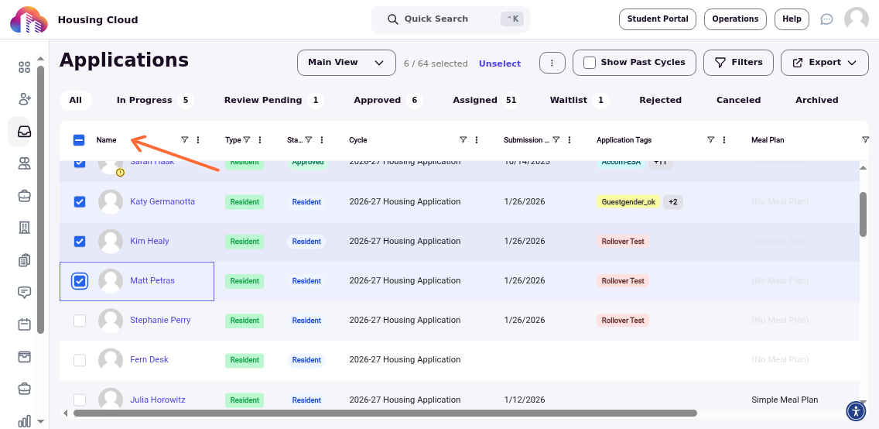This screenshot has width=879, height=429.
Task: Open the Type column options menu
Action: (x=260, y=139)
